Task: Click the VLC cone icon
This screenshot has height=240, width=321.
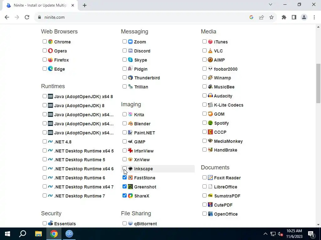Action: (x=210, y=51)
